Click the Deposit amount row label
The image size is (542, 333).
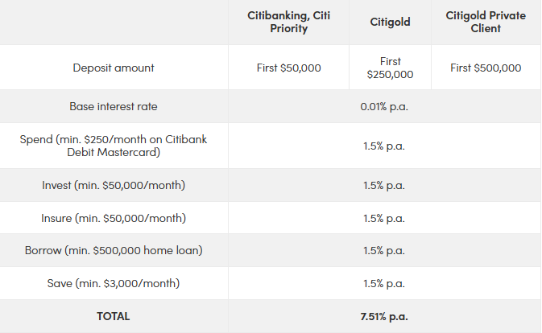coord(114,68)
